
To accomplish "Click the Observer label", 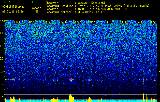I will click(x=52, y=3).
